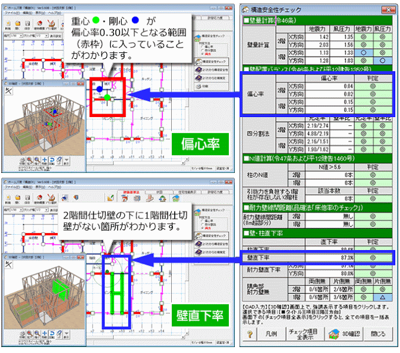Click 印刷 printer icon in upper 3D window
The height and width of the screenshot is (353, 400).
pos(23,161)
